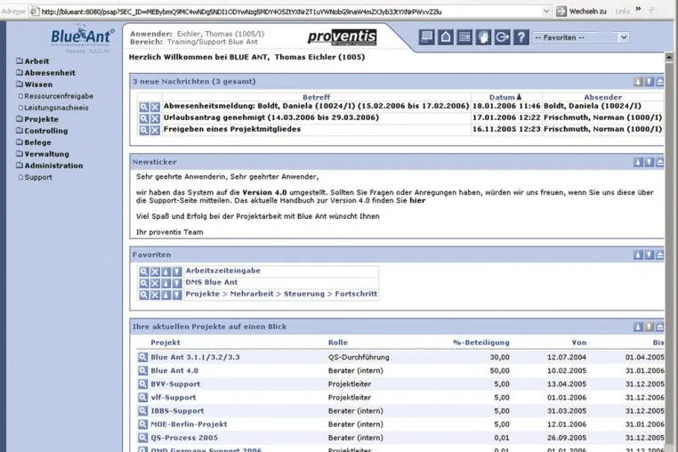View the Abwesenheitsmeldung message with magnifier icon
This screenshot has width=678, height=452.
(x=144, y=107)
